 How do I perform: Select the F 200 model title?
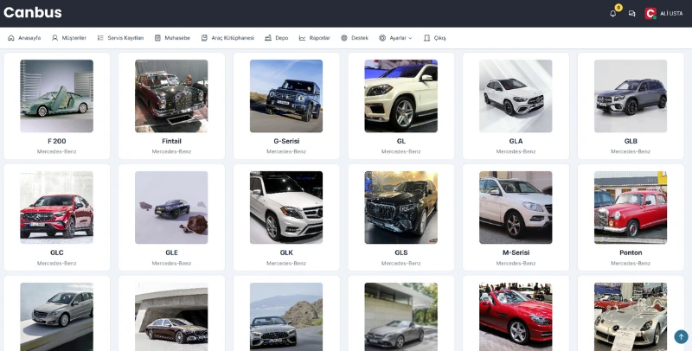point(56,141)
